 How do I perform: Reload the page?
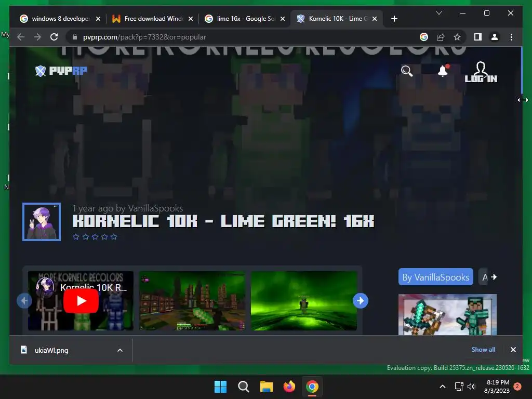(54, 37)
